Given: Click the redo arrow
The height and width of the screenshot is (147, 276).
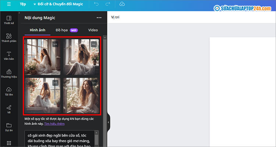Looking at the screenshot, I should point(108,4).
